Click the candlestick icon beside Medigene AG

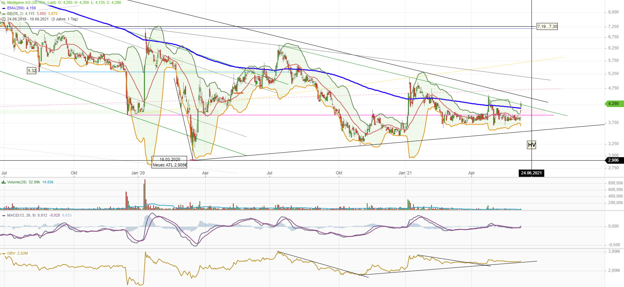(x=3, y=2)
